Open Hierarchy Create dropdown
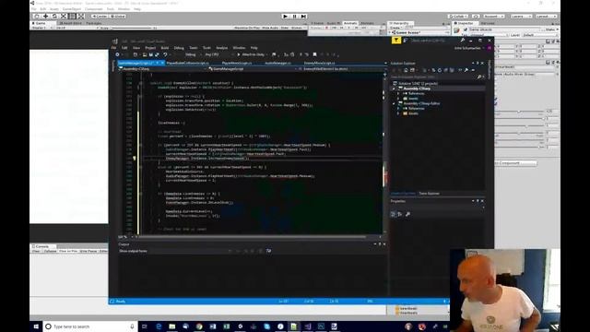This screenshot has width=590, height=332. tap(395, 28)
